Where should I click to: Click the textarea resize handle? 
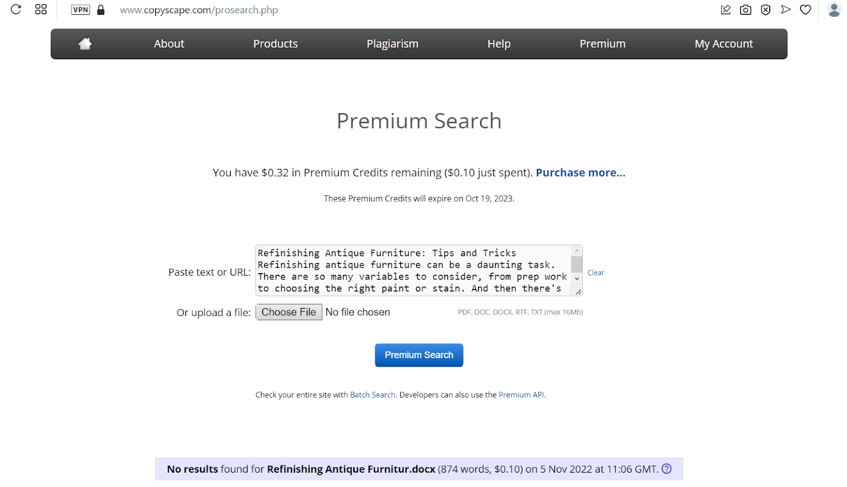coord(578,291)
